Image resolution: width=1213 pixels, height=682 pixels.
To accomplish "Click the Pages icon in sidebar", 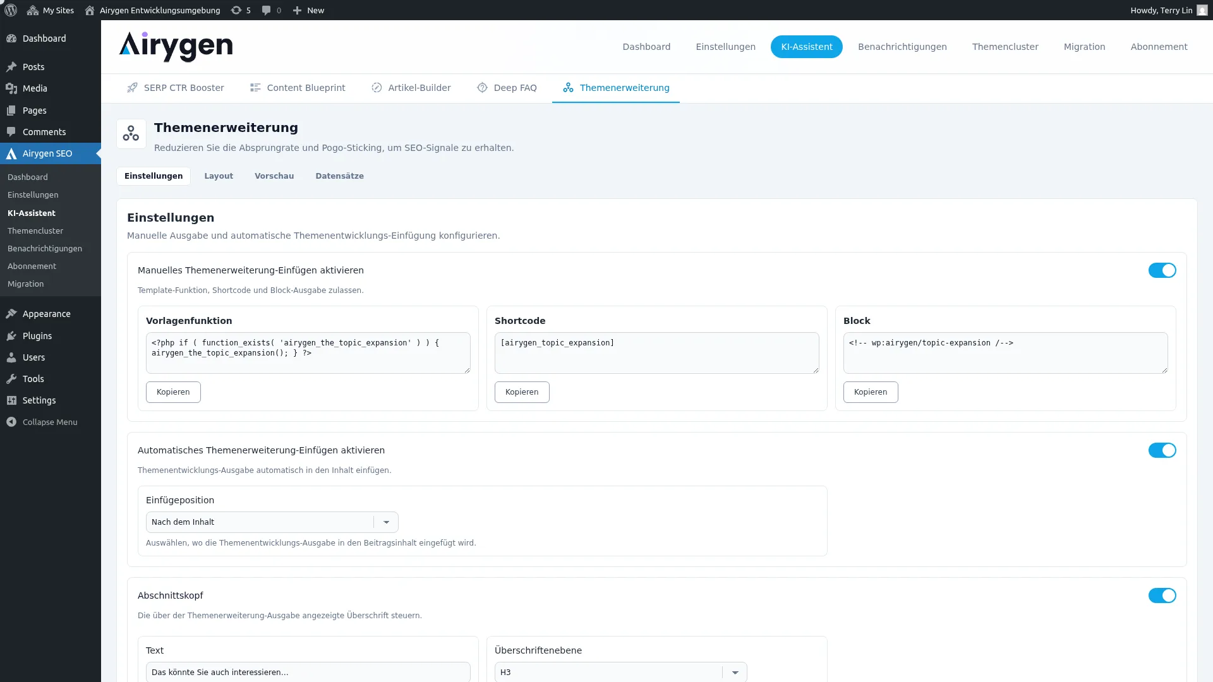I will 11,111.
